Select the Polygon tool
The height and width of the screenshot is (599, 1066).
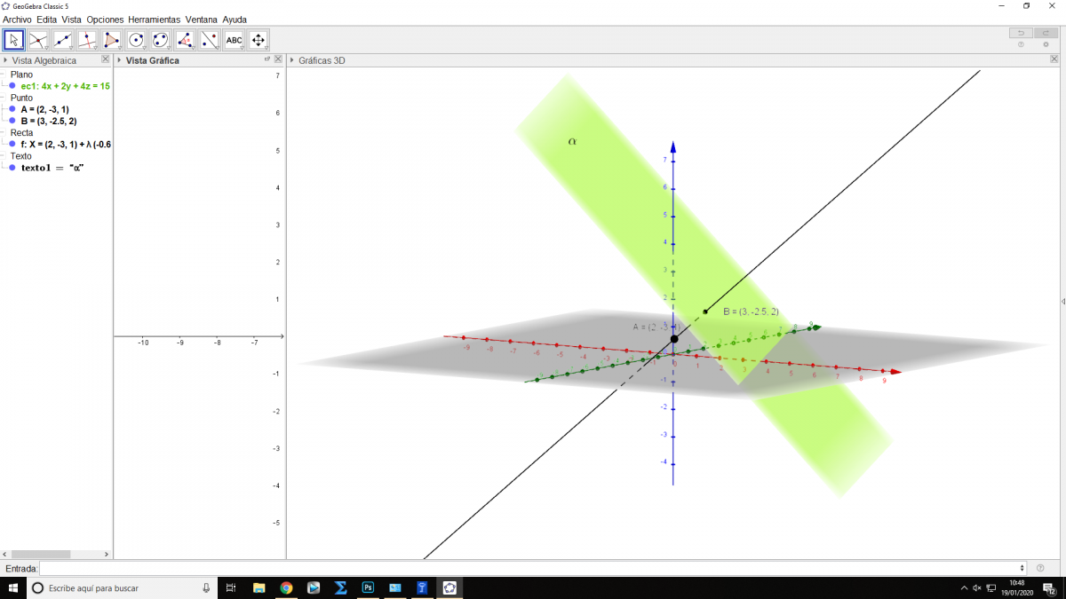coord(111,40)
